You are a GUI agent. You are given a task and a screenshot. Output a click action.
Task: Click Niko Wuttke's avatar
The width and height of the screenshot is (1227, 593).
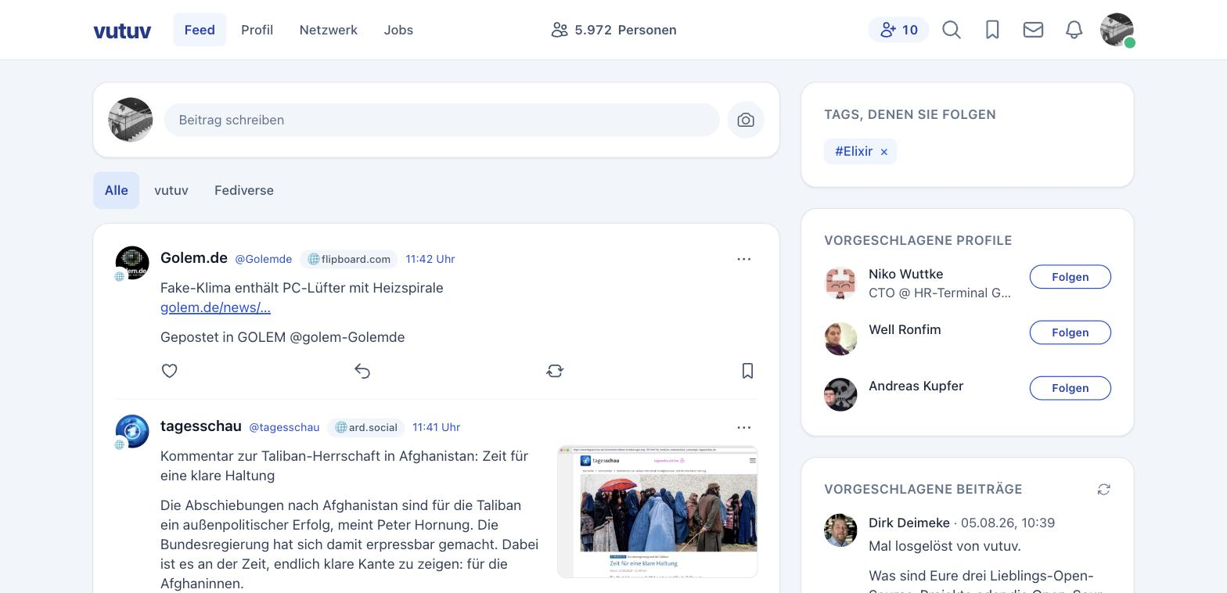coord(840,283)
